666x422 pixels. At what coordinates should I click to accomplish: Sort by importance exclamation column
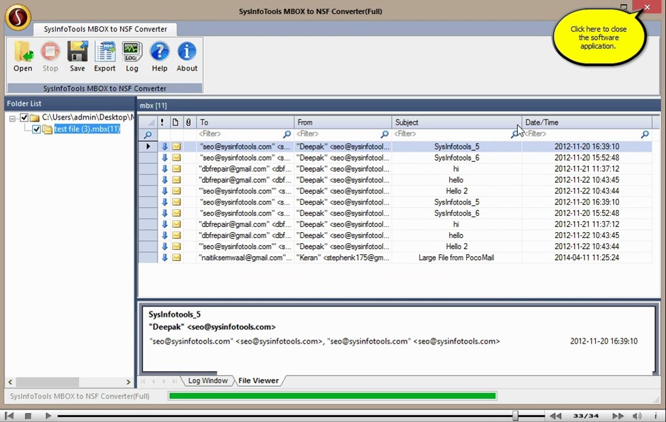[x=162, y=122]
